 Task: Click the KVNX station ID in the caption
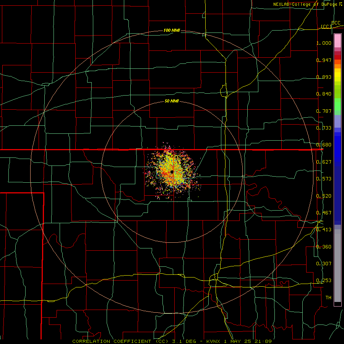point(214,341)
